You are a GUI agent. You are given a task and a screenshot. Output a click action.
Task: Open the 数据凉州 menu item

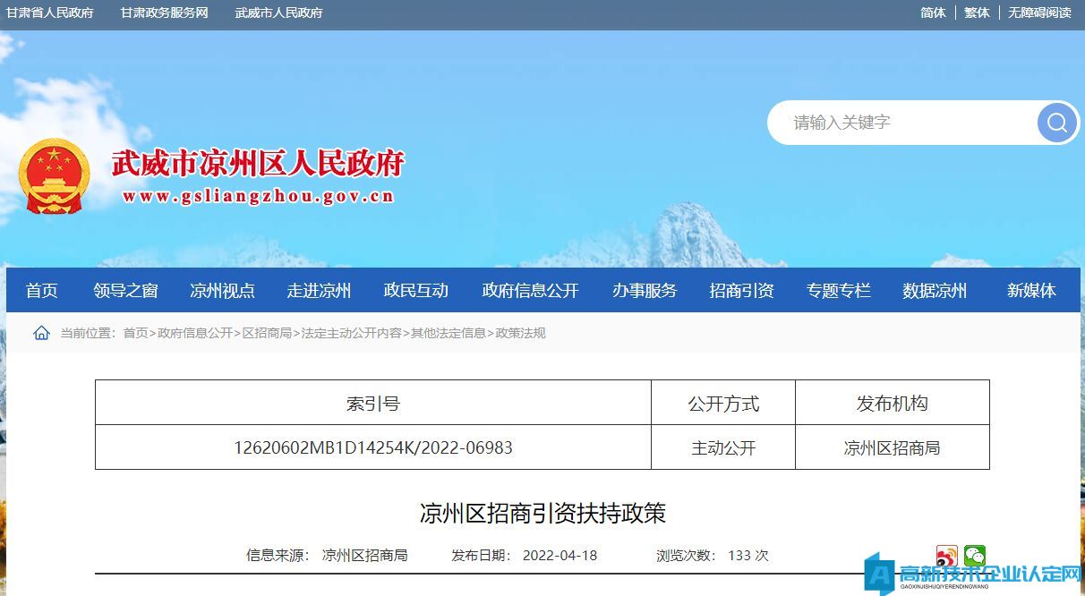coord(935,290)
